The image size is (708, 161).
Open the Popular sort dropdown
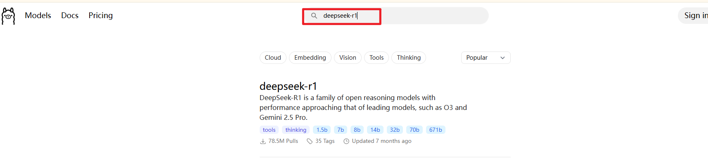click(x=485, y=58)
